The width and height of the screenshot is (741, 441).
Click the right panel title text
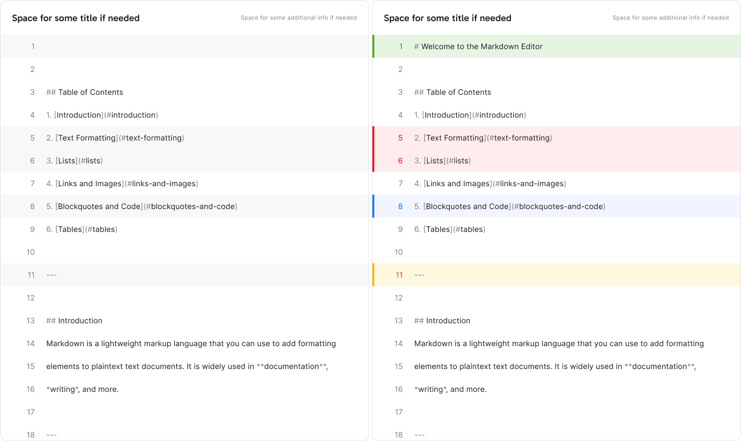[x=448, y=18]
